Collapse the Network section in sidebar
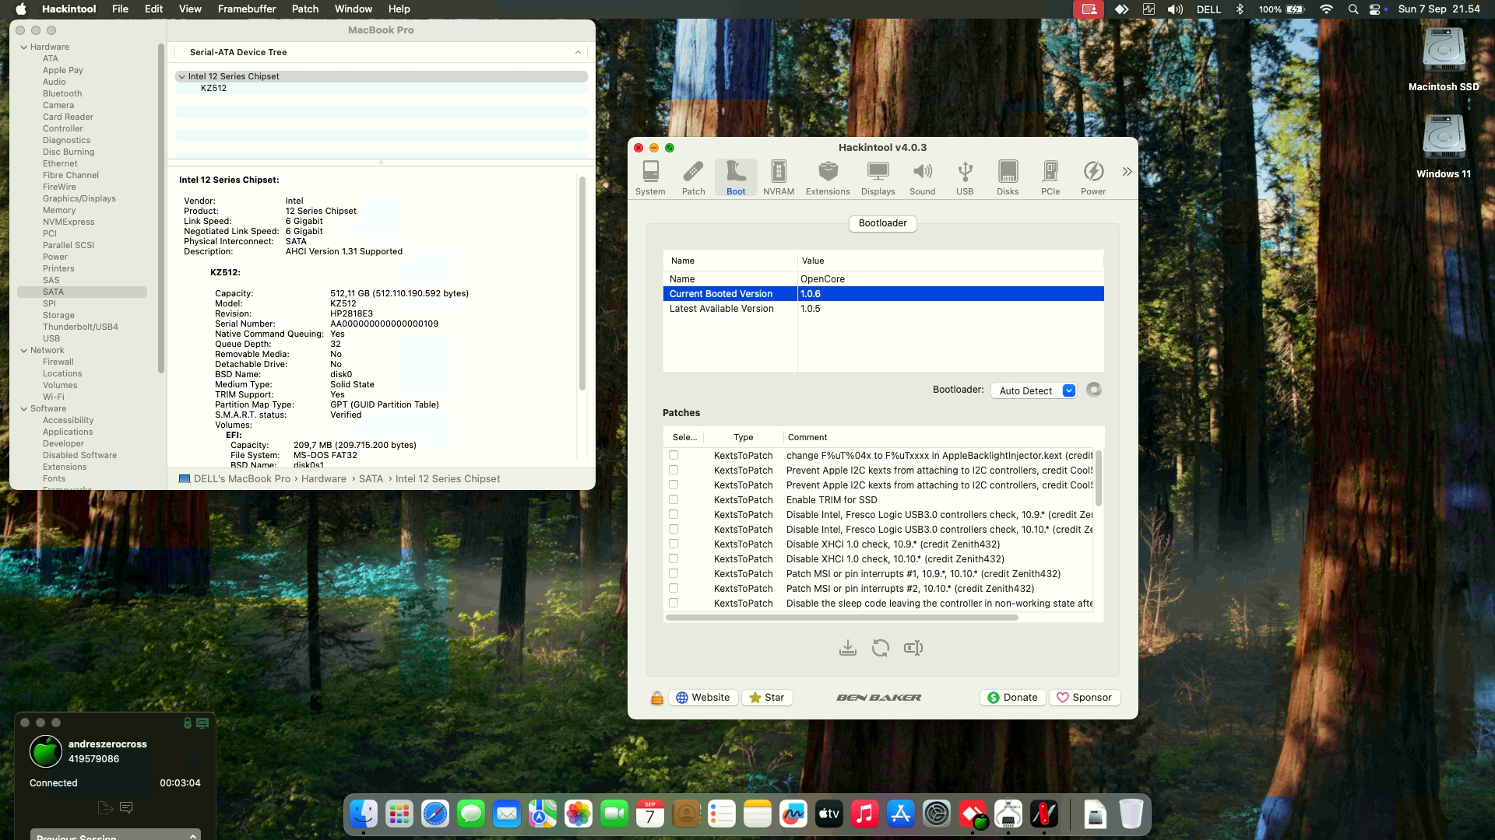Viewport: 1495px width, 840px height. click(24, 351)
